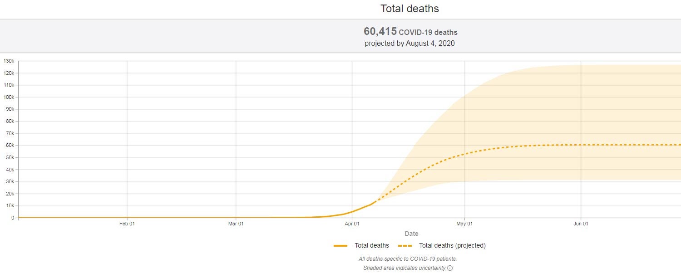Click the May 01 date axis label
681x273 pixels.
(x=464, y=224)
